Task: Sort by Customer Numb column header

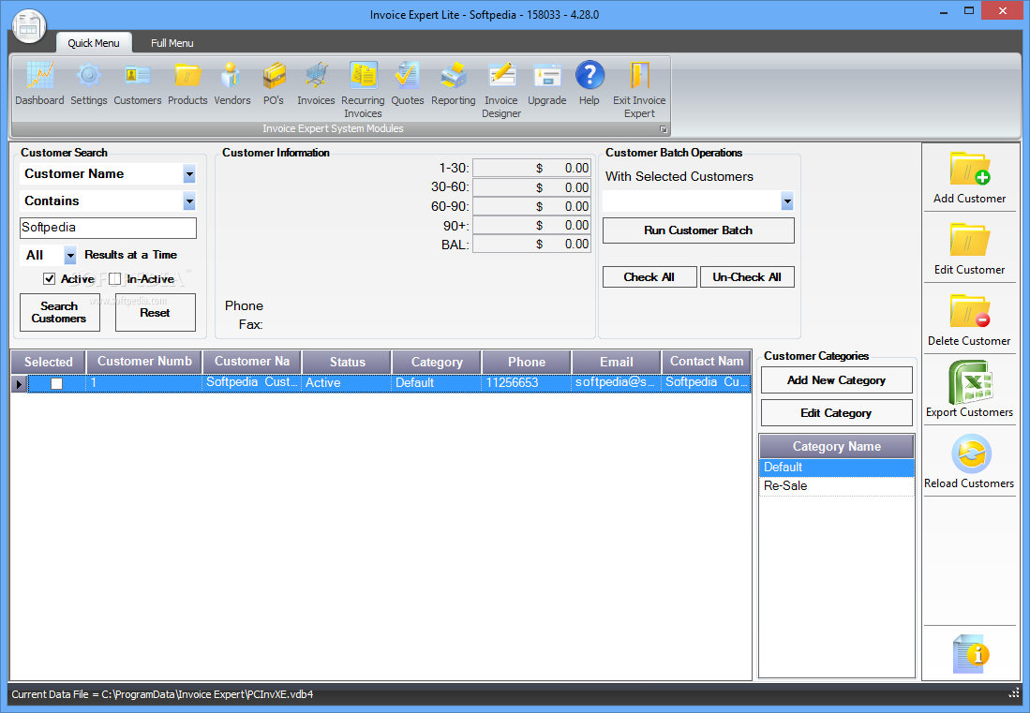Action: click(144, 362)
